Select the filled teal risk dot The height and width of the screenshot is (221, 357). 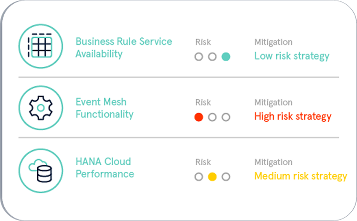[226, 57]
